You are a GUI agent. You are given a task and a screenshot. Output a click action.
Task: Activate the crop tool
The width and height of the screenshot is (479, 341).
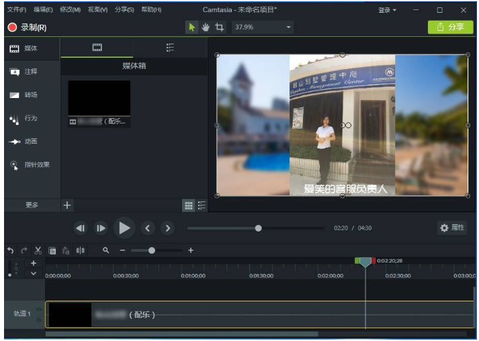(220, 28)
